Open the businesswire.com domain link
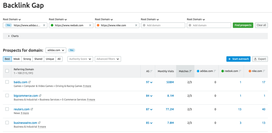 [x=26, y=123]
